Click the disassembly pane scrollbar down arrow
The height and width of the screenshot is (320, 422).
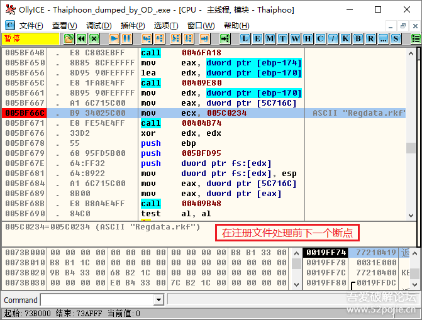coord(418,216)
